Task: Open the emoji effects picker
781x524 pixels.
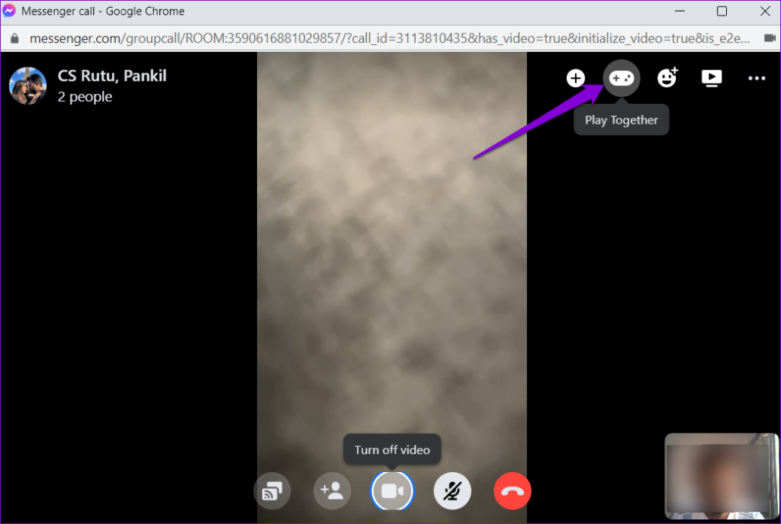Action: click(x=667, y=78)
